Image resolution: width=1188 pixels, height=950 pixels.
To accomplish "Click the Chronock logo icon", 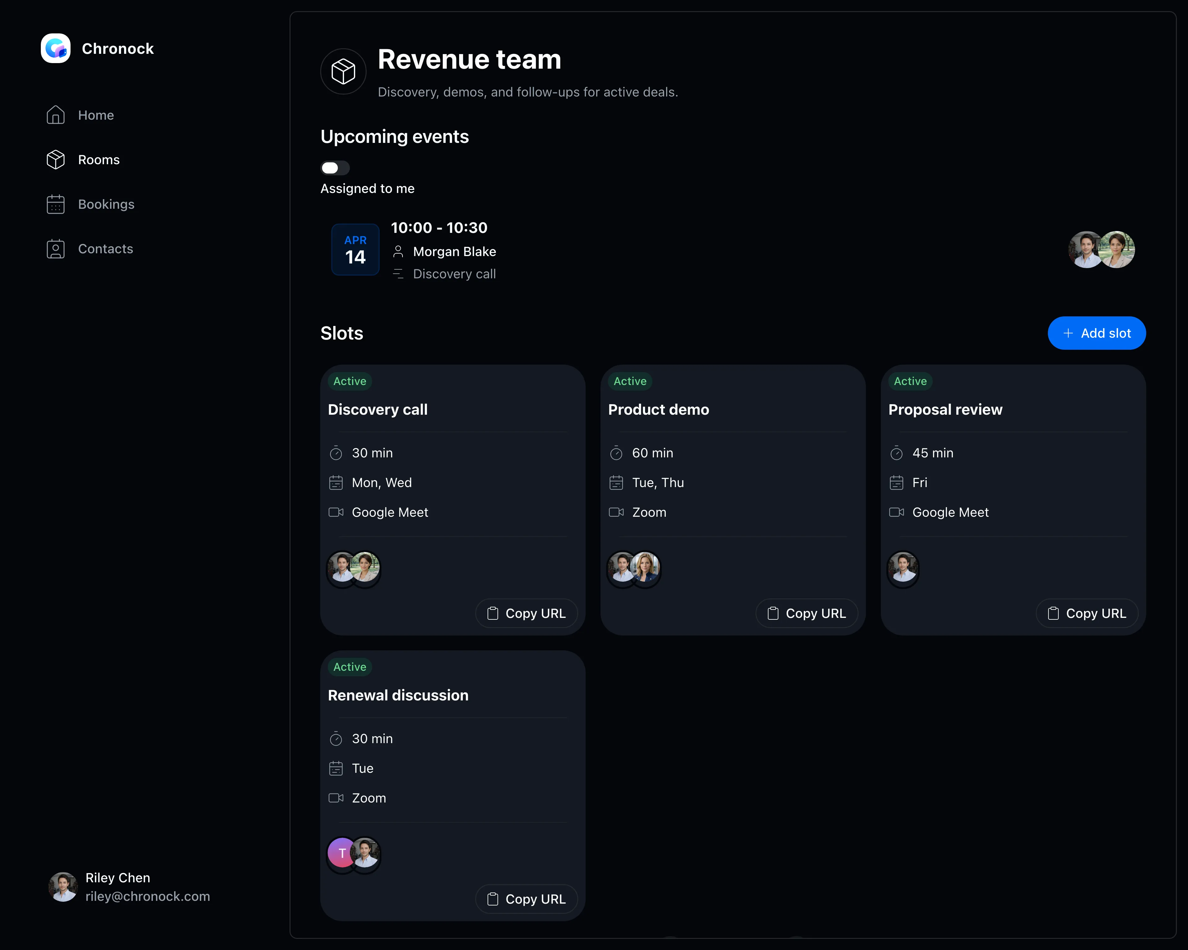I will click(56, 49).
